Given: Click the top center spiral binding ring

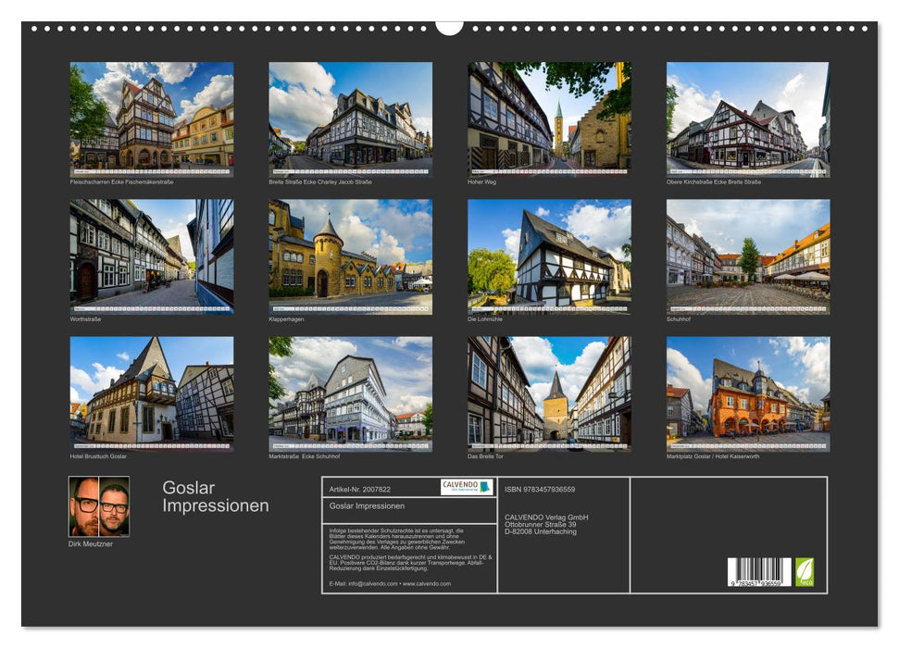Looking at the screenshot, I should click(x=450, y=30).
